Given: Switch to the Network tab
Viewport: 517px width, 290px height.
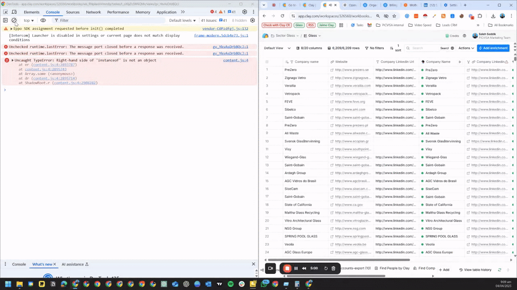Looking at the screenshot, I should 93,12.
